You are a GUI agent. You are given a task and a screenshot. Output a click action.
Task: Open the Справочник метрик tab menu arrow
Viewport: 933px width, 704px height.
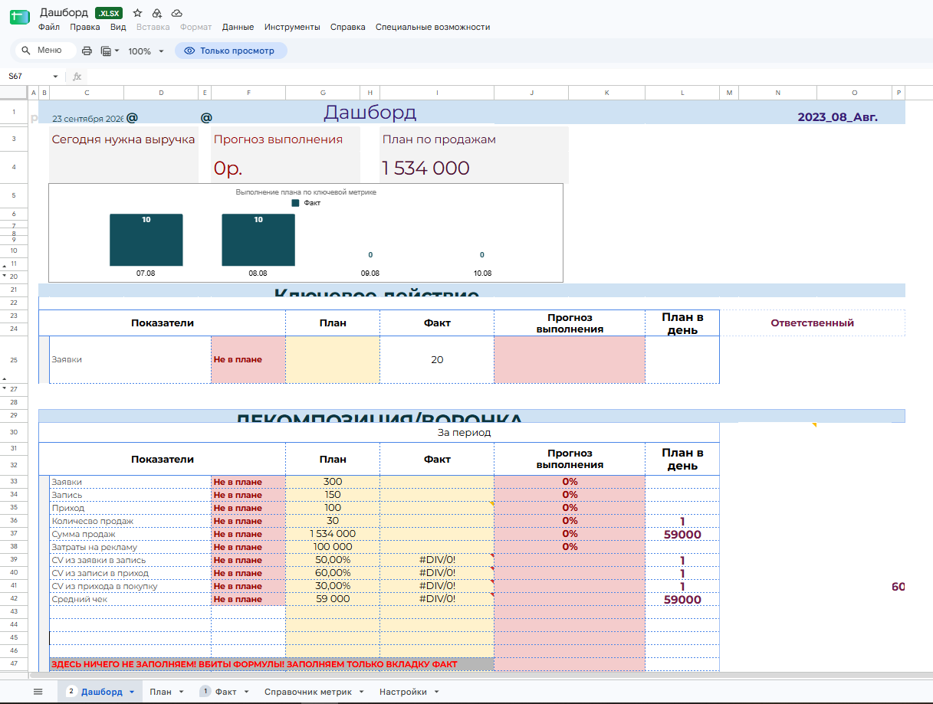360,692
